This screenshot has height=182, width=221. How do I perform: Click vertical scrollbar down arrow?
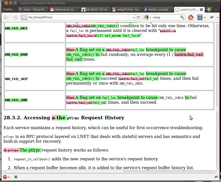(218, 168)
